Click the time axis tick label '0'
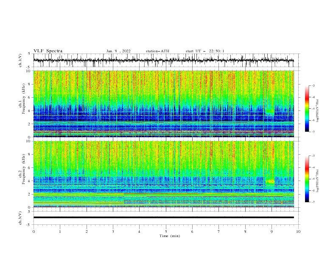 [34, 232]
